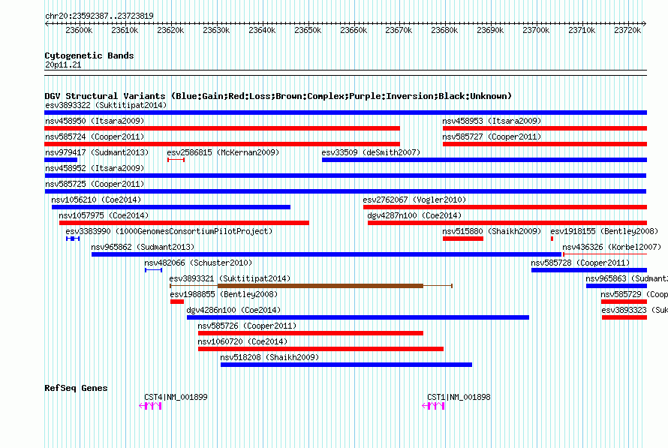Click the nsv515880 (Shaikh2009) red bar
The width and height of the screenshot is (668, 448).
[462, 239]
